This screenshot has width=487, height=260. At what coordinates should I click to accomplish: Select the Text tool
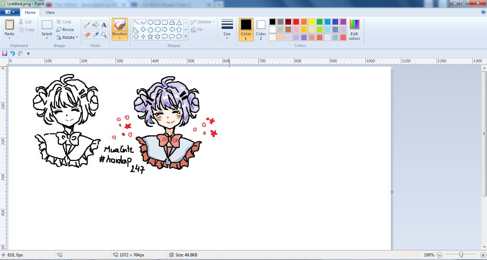(x=104, y=25)
